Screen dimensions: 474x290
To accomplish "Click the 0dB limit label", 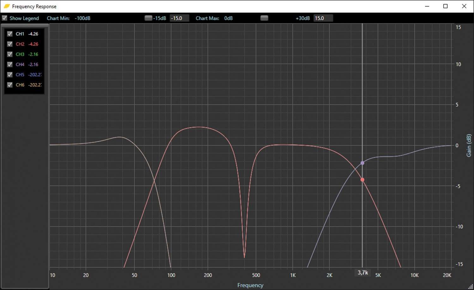I will click(228, 18).
